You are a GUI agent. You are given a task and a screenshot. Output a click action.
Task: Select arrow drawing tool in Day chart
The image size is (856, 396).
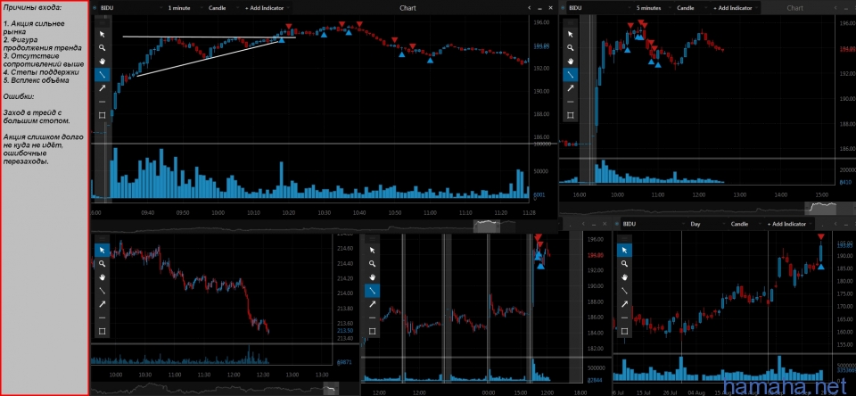[x=624, y=304]
